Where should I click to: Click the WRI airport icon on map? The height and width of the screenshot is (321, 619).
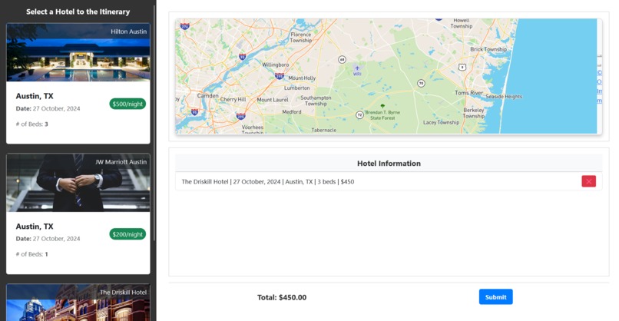357,68
